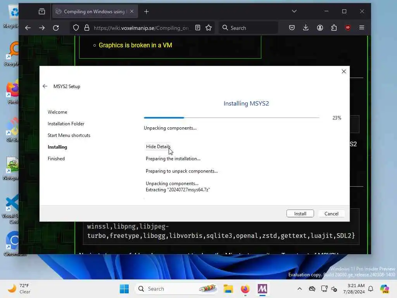Click 'Preparing to unpack components...' log line
This screenshot has height=298, width=397.
tap(182, 171)
